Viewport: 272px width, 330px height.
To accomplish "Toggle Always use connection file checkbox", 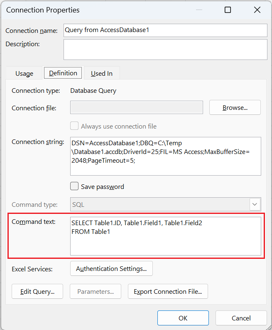I will point(74,126).
